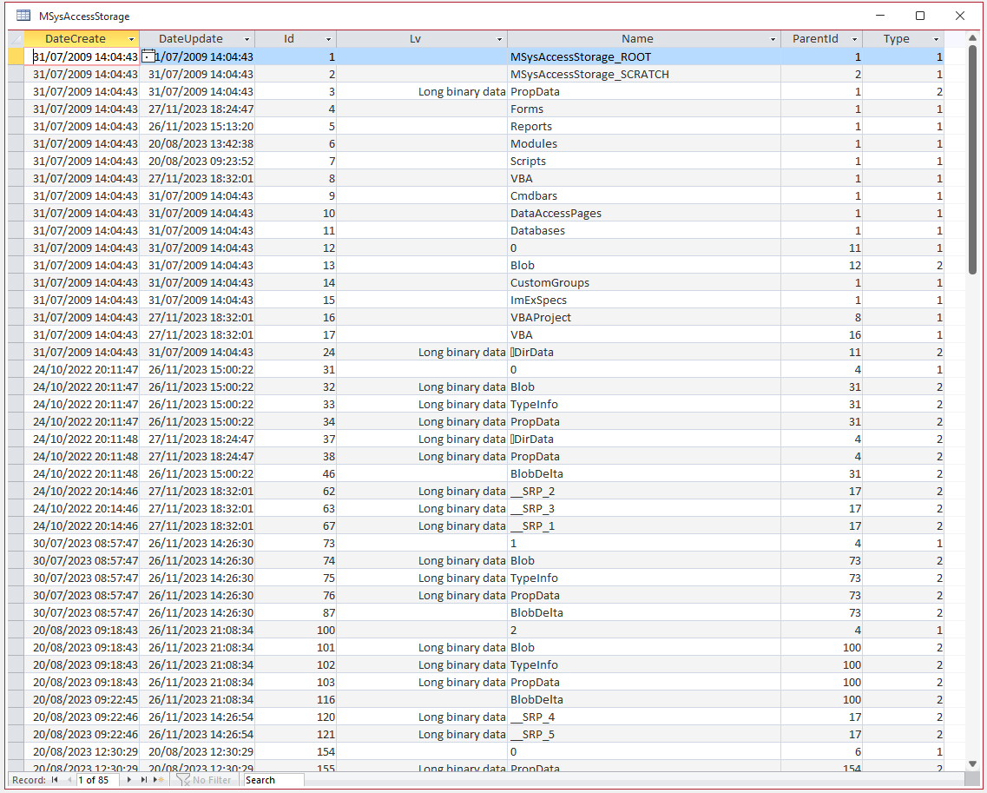Select row selector for MSysAccessStorage_ROOT record

[x=16, y=56]
